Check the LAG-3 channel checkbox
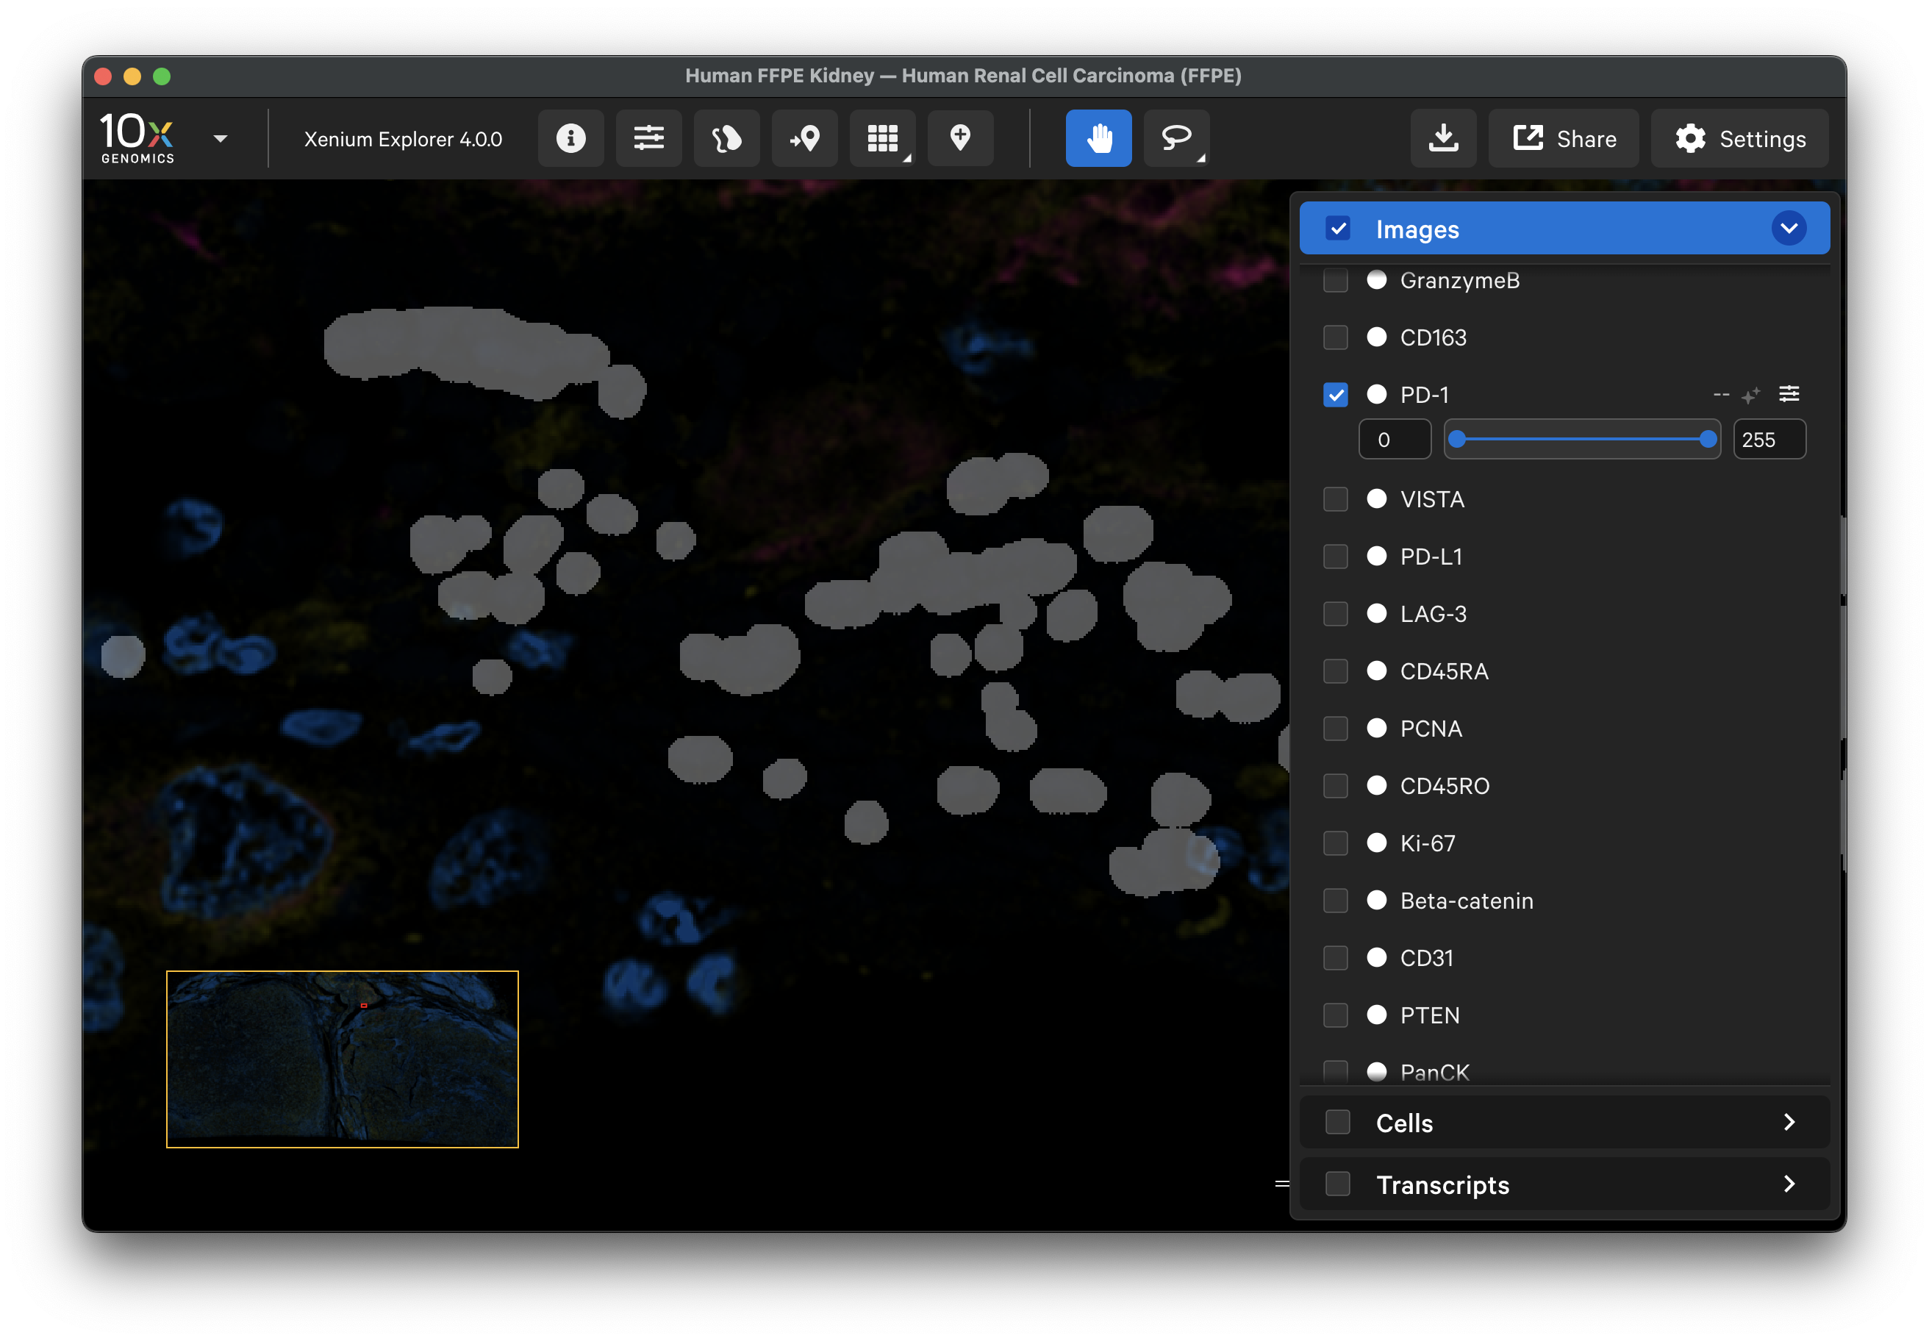 click(x=1336, y=613)
